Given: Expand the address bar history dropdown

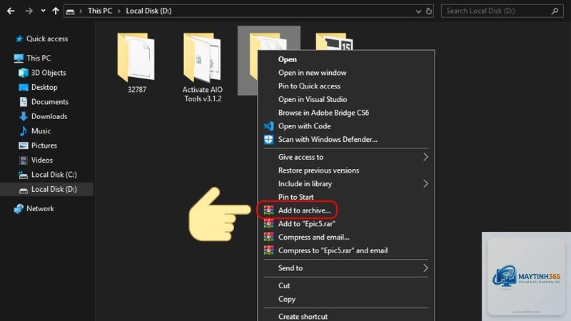Looking at the screenshot, I should coord(418,11).
